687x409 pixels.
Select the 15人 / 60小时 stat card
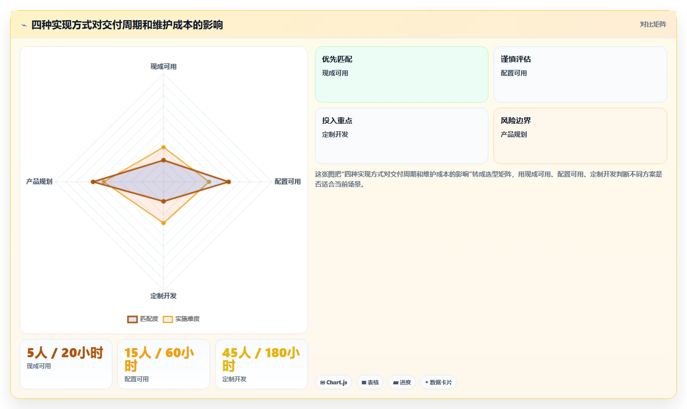tap(164, 364)
